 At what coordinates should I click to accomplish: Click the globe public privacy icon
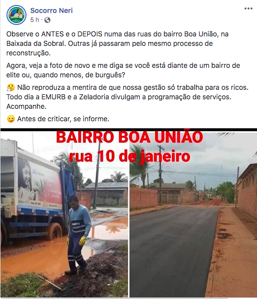tap(47, 20)
